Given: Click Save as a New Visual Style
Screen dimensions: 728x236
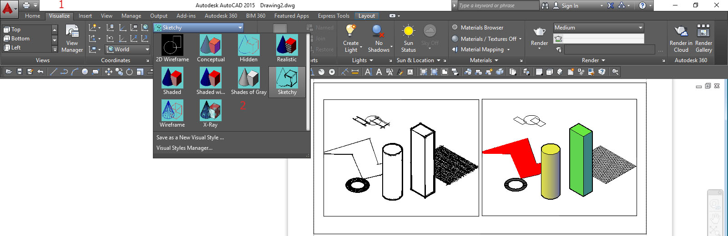Looking at the screenshot, I should (190, 138).
